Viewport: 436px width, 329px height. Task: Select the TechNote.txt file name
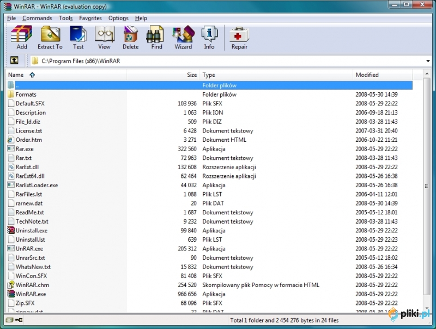click(x=32, y=222)
